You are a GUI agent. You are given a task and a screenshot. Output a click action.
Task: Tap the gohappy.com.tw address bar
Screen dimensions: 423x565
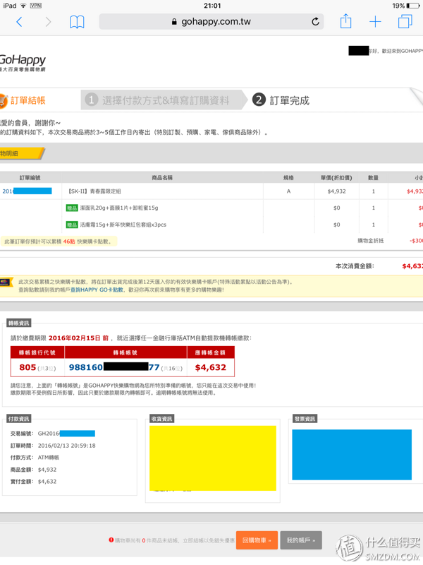[211, 22]
